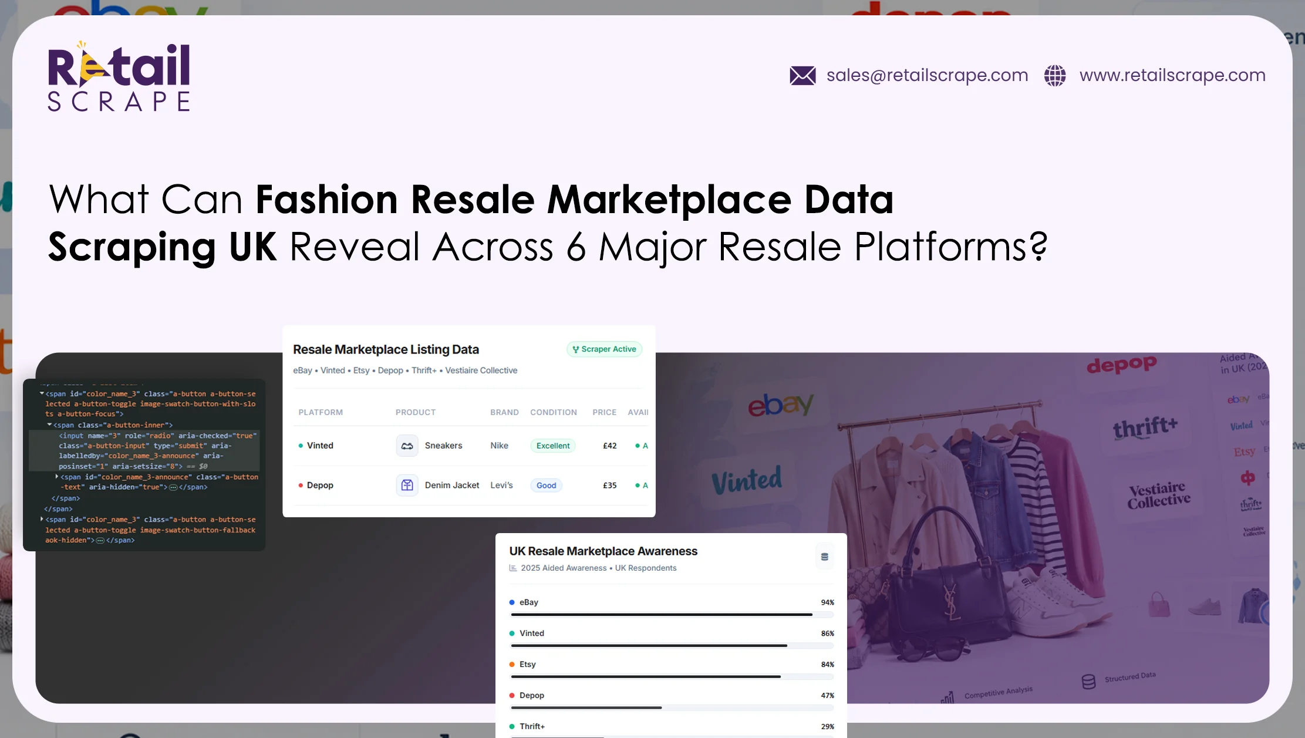Click the CONDITION column header
The width and height of the screenshot is (1305, 738).
pos(554,412)
